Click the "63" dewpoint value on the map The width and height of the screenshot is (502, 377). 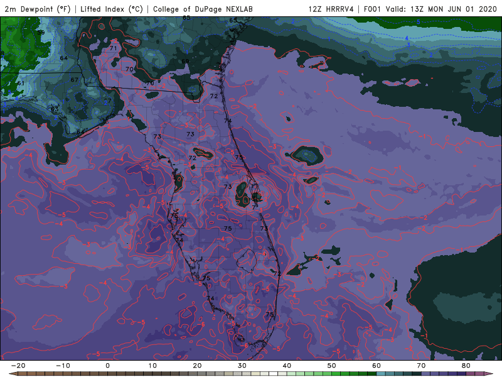pyautogui.click(x=55, y=109)
